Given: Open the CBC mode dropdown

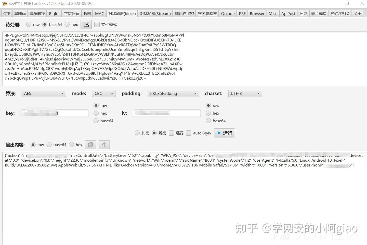Looking at the screenshot, I should [x=103, y=93].
